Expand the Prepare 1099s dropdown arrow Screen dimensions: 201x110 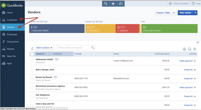(x=174, y=13)
